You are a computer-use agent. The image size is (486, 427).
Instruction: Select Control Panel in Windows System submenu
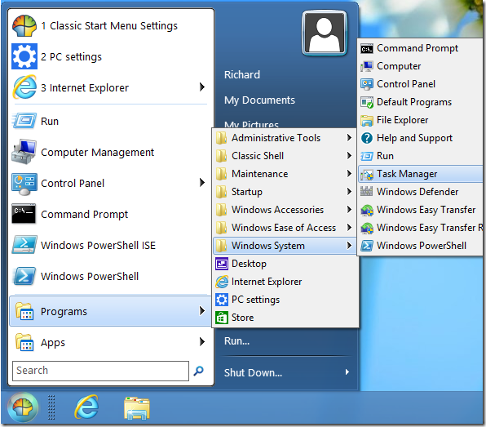pyautogui.click(x=420, y=84)
